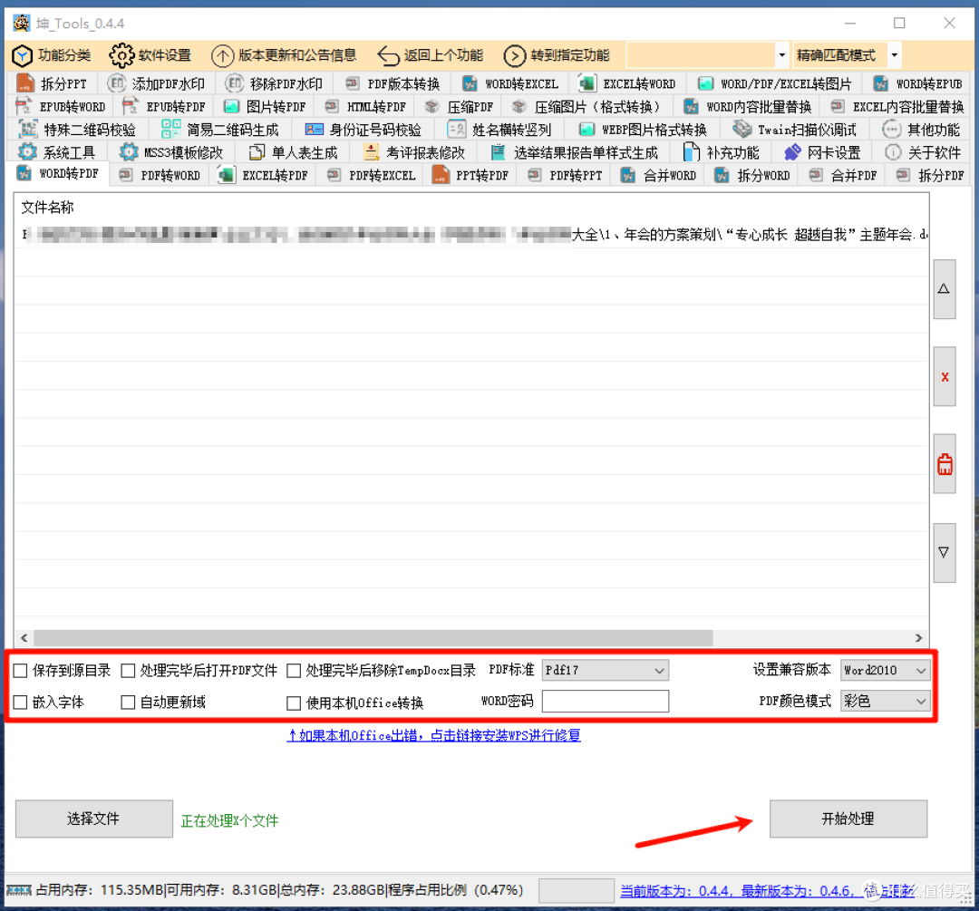Image resolution: width=979 pixels, height=911 pixels.
Task: Switch to the PDF转WORD tab
Action: [x=162, y=176]
